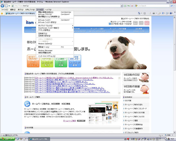
Task: Click the Read Mail icon
Action: 150,13
